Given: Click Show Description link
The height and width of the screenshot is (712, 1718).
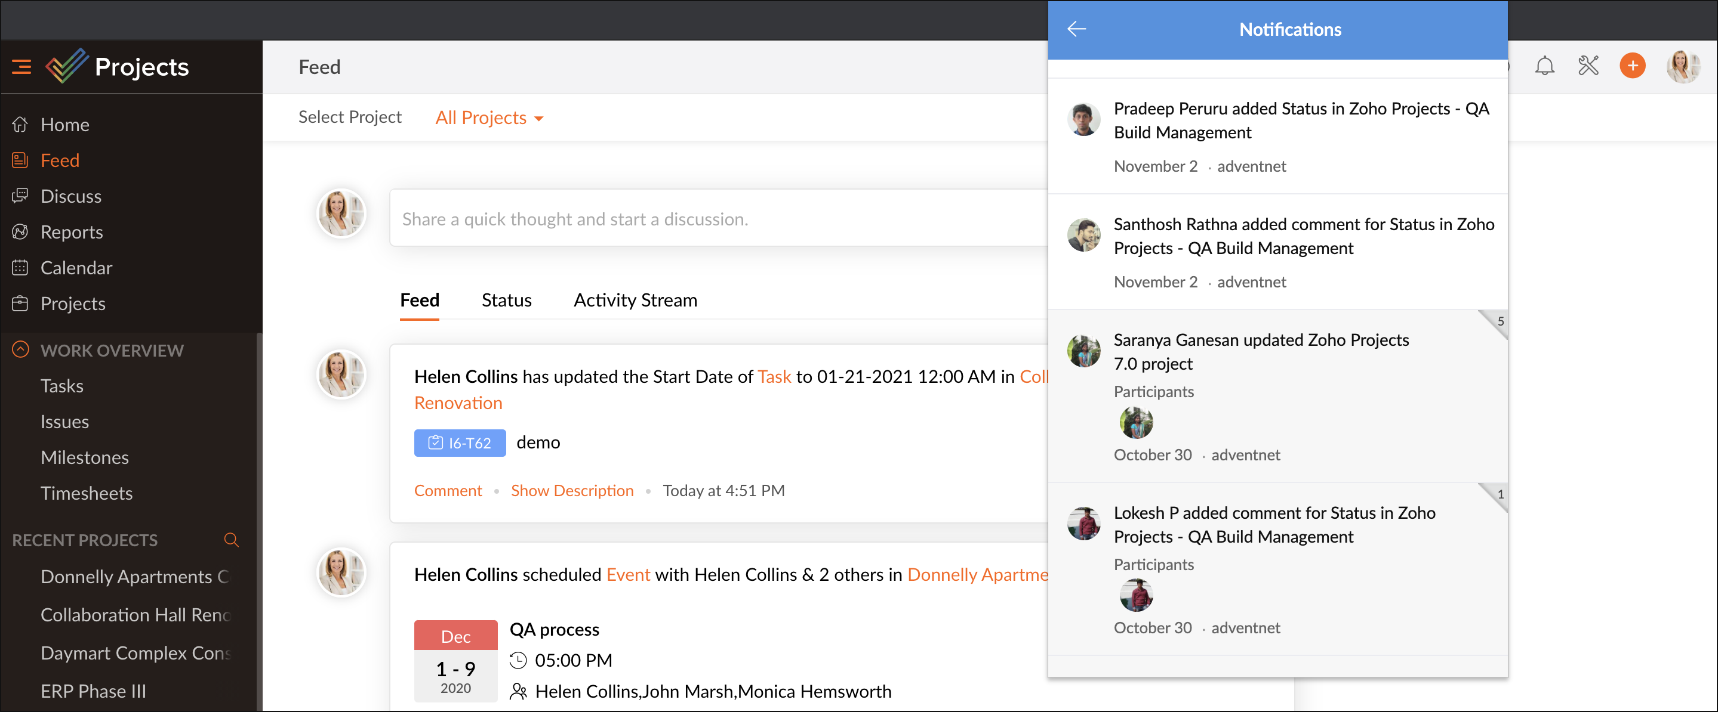Looking at the screenshot, I should (x=571, y=490).
